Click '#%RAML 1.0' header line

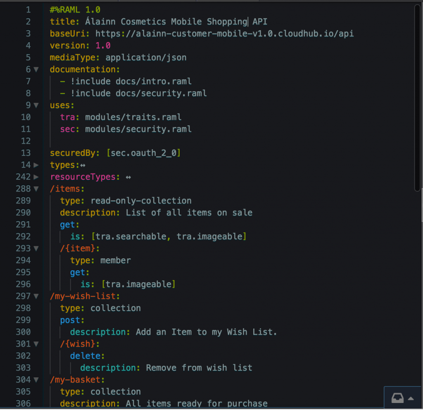(75, 10)
